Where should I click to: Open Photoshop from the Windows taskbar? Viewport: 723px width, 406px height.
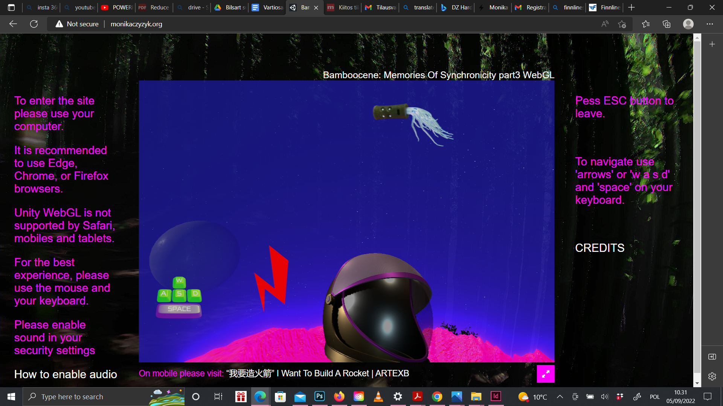coord(319,396)
